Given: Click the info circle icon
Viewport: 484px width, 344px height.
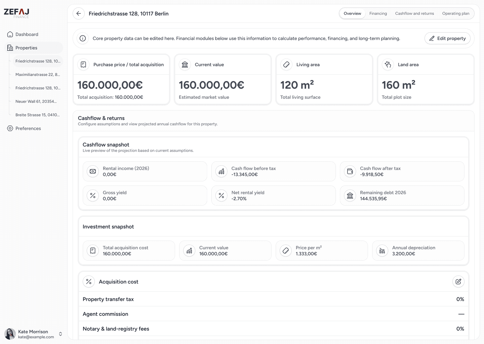Looking at the screenshot, I should click(x=83, y=38).
